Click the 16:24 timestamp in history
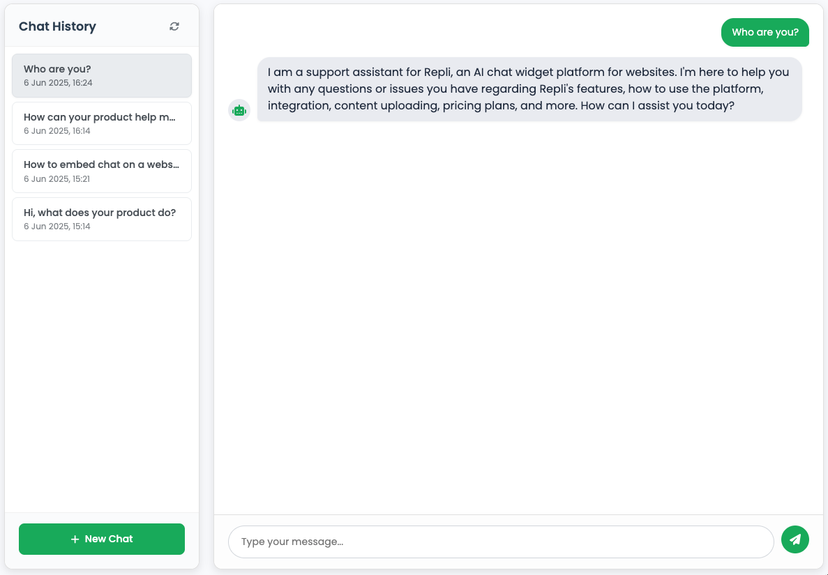The height and width of the screenshot is (575, 828). [58, 83]
